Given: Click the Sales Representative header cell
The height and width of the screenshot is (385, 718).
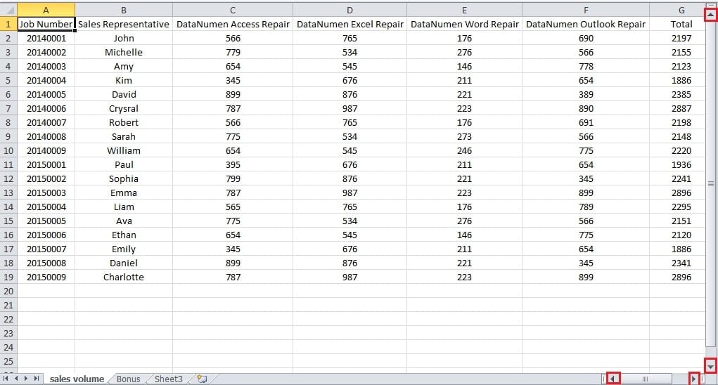Looking at the screenshot, I should click(x=124, y=24).
